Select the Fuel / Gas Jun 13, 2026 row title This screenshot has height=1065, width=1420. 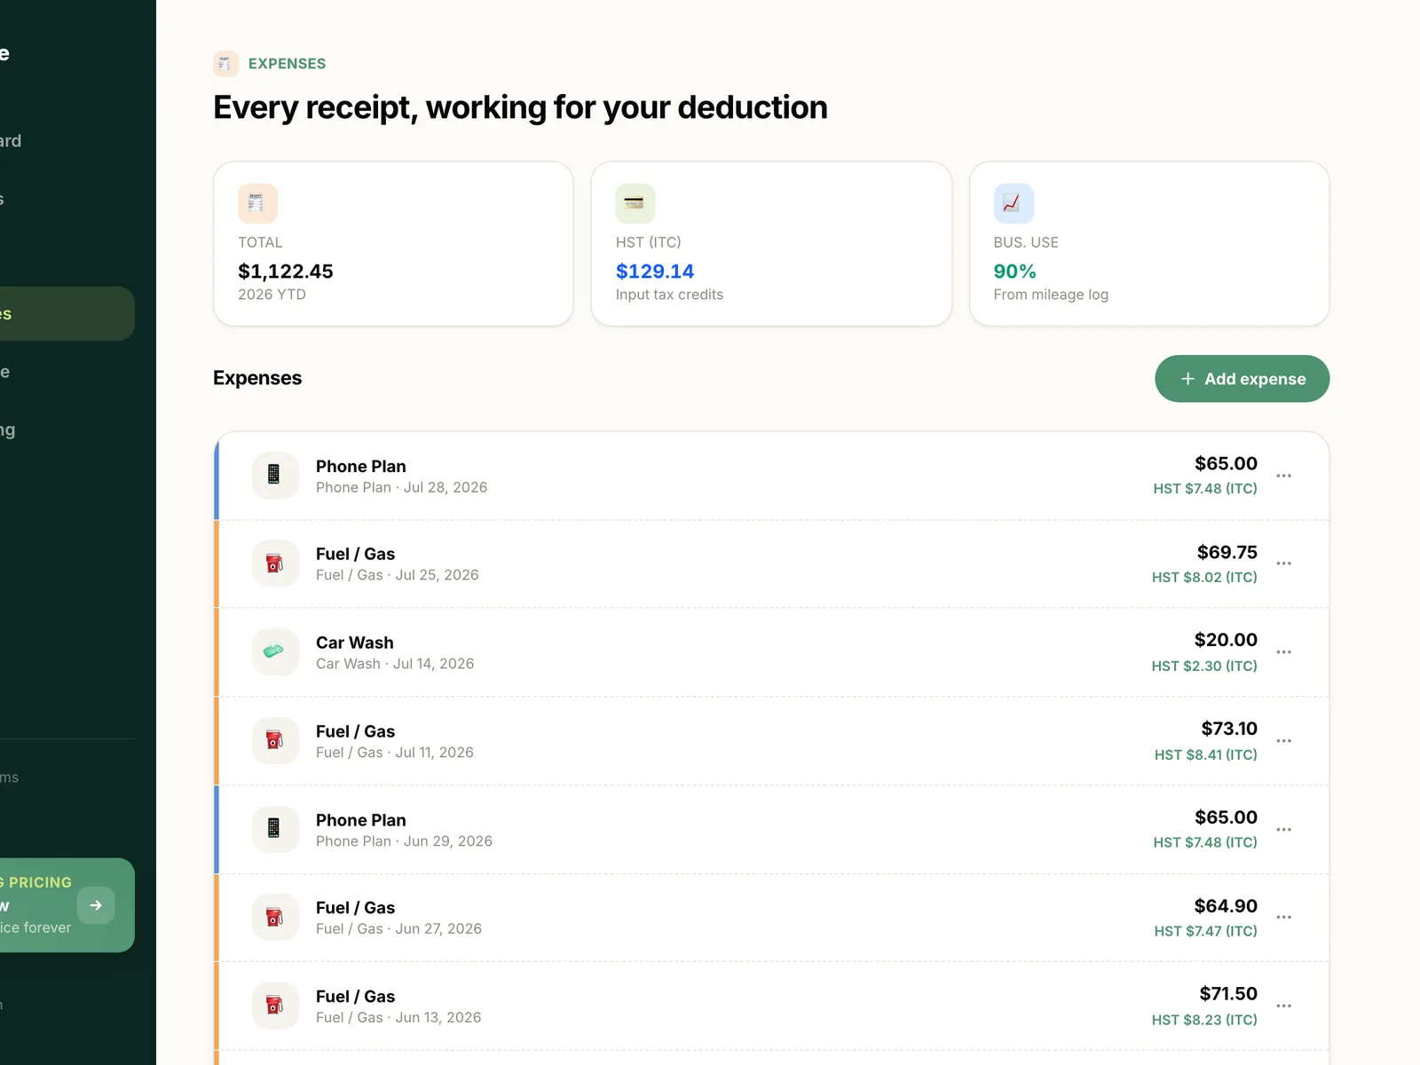click(355, 997)
